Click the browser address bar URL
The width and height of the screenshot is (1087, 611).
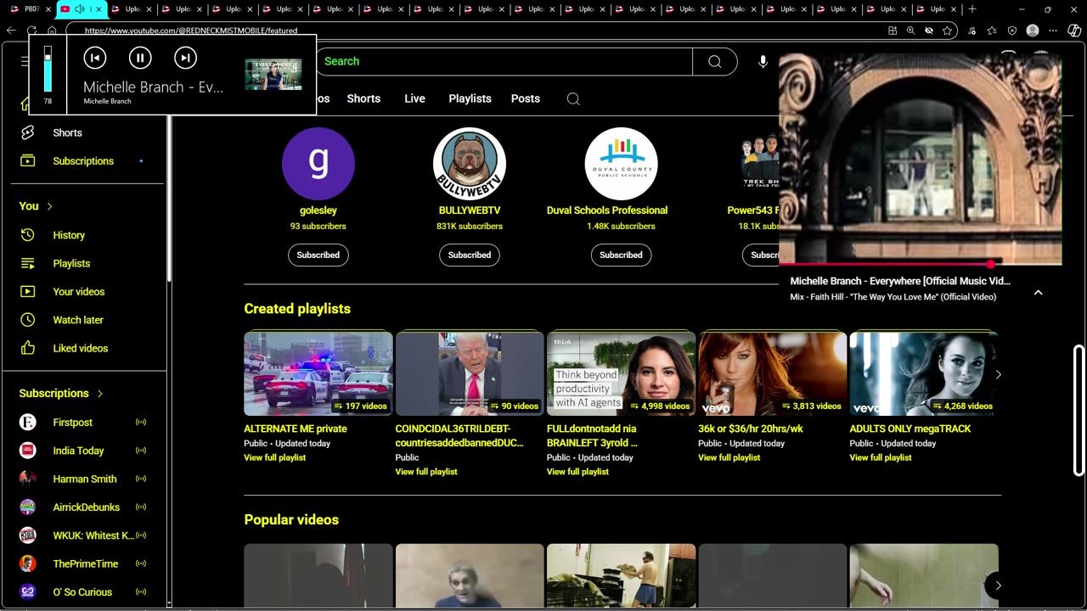pos(190,31)
